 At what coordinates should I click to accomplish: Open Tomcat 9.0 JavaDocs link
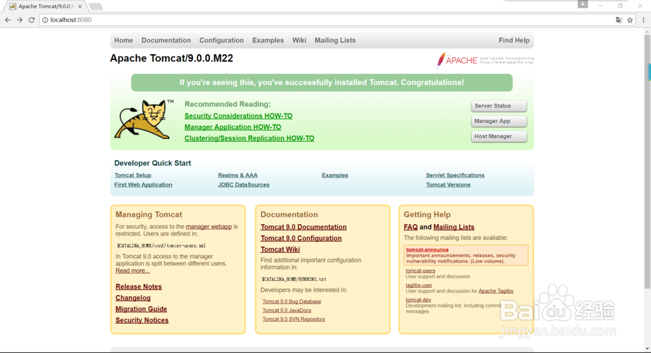(286, 310)
